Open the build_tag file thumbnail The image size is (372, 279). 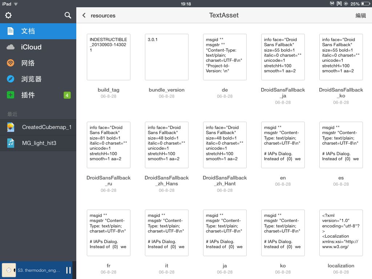coord(108,57)
